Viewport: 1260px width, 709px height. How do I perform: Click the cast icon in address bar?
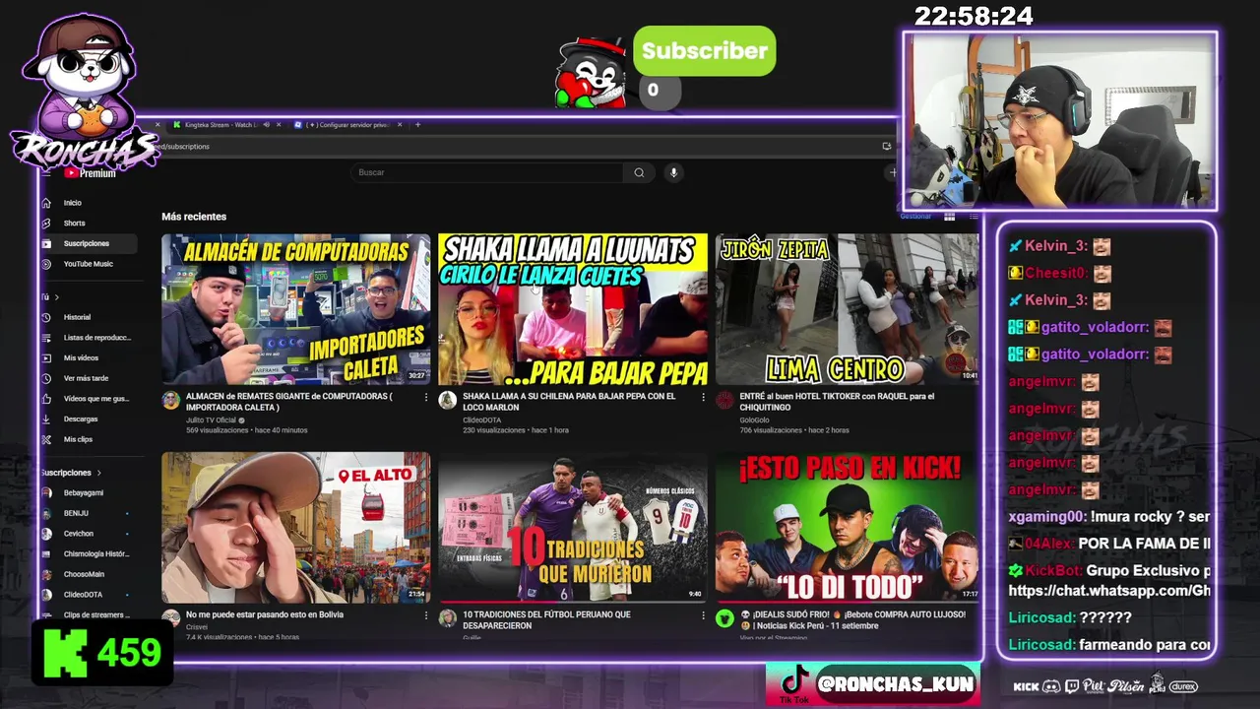click(x=887, y=147)
